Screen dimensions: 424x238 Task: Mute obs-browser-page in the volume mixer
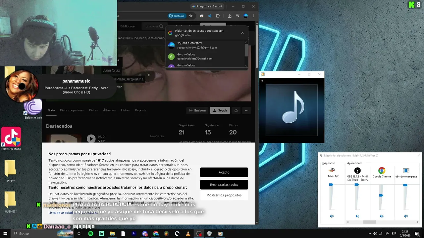[x=406, y=216]
